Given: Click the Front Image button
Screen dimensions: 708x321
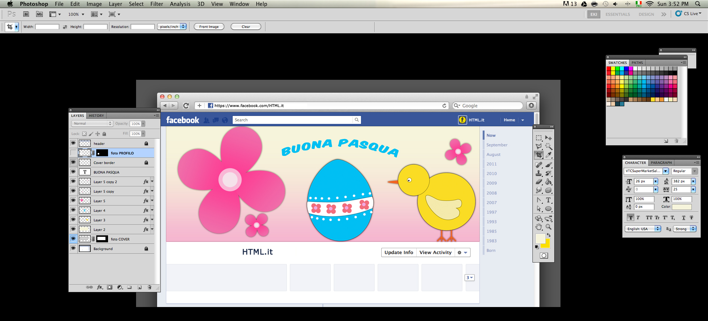Looking at the screenshot, I should [x=209, y=26].
